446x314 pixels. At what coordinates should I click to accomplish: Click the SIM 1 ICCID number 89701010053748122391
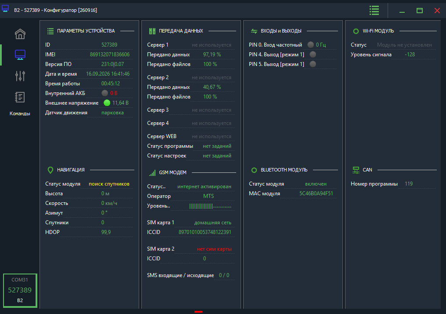pos(205,232)
